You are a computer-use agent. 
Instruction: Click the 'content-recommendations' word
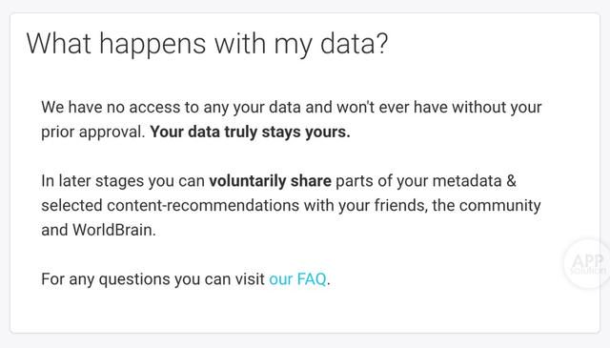(x=203, y=205)
